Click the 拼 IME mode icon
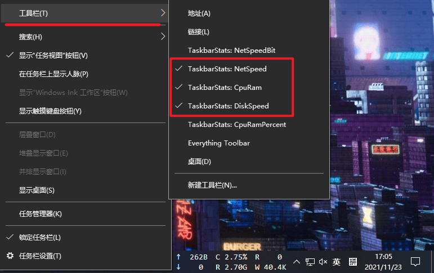The image size is (434, 273). coord(353,262)
